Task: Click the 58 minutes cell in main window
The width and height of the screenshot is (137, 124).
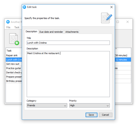Action: click(123, 55)
